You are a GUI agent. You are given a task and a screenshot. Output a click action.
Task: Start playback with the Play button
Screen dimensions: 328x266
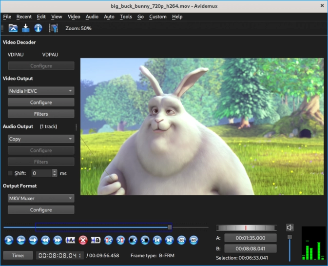pyautogui.click(x=9, y=240)
